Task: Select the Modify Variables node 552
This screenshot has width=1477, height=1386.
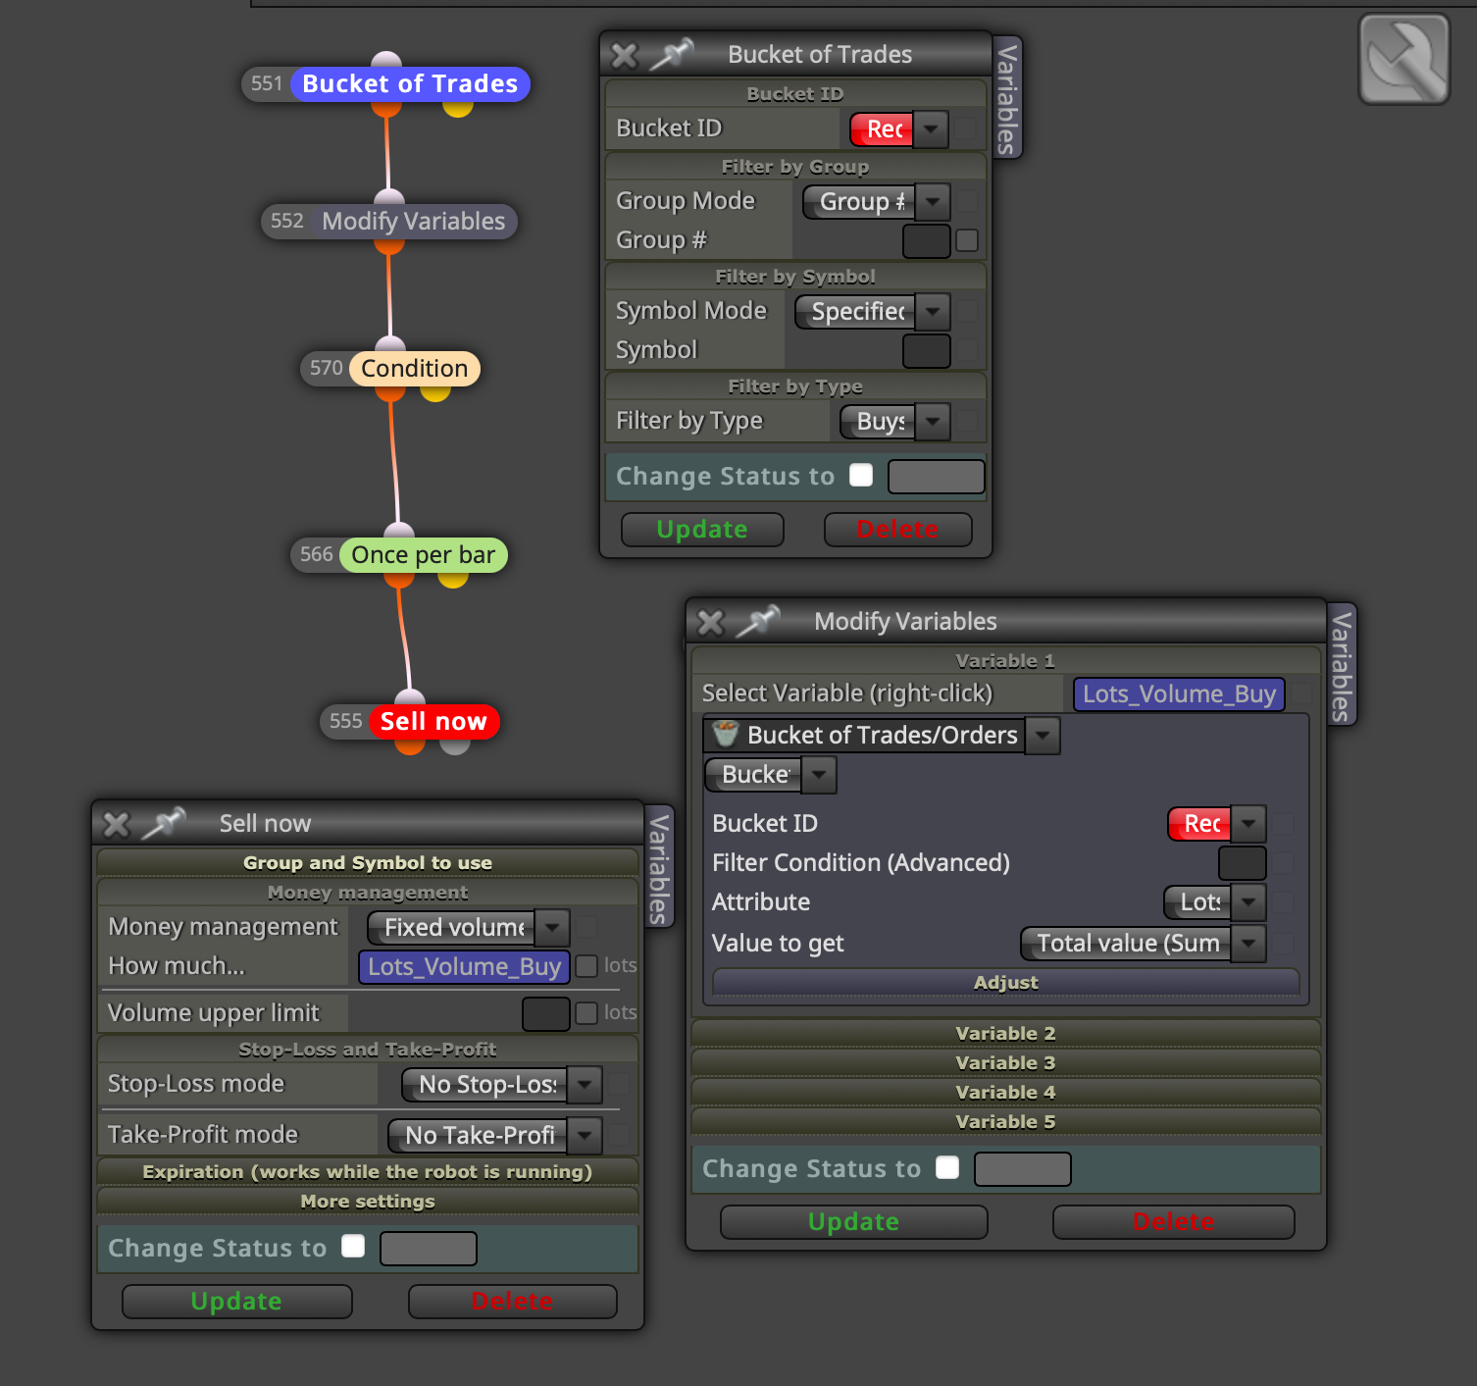Action: (x=389, y=222)
